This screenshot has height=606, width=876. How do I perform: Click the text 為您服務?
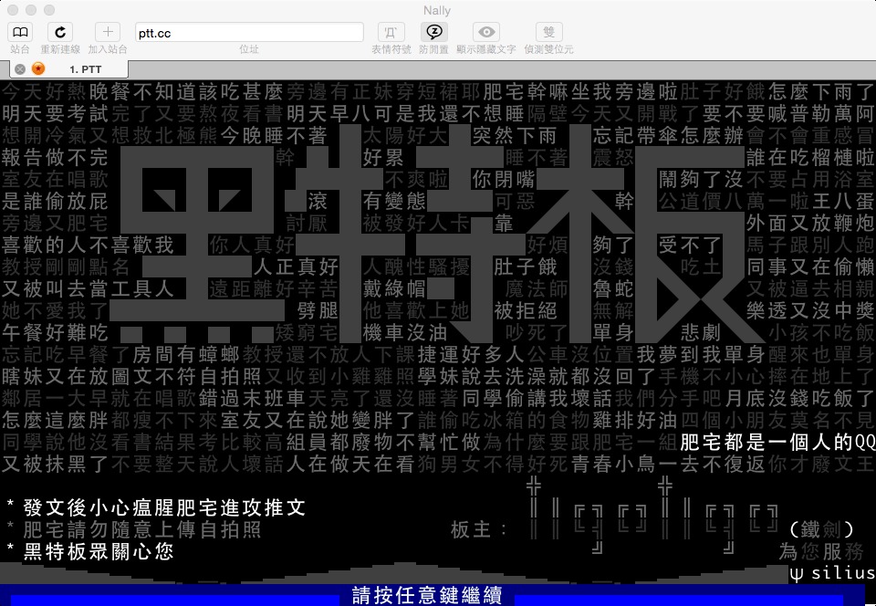pyautogui.click(x=821, y=552)
